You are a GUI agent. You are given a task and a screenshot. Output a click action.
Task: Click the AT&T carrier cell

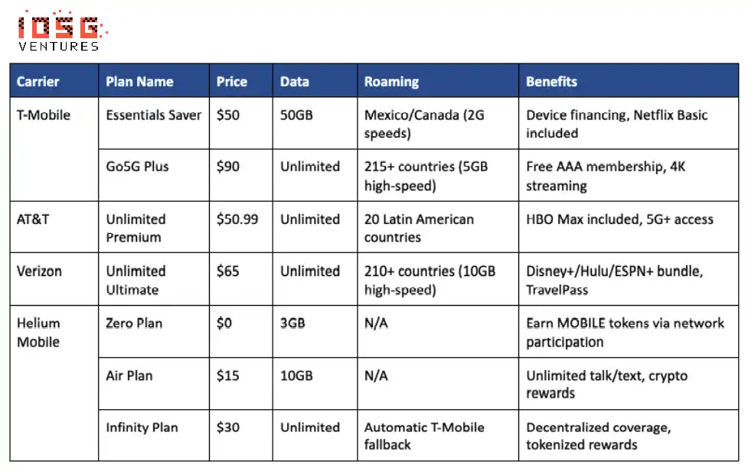click(x=33, y=219)
